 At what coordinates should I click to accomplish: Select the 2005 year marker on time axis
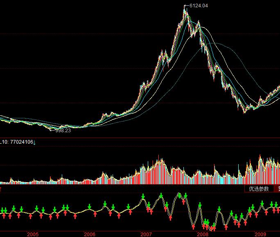tap(33, 234)
